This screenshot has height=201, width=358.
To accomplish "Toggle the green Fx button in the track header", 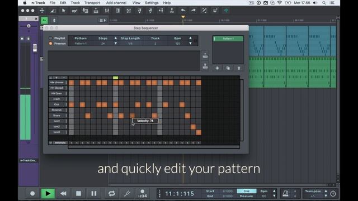I will click(x=44, y=20).
